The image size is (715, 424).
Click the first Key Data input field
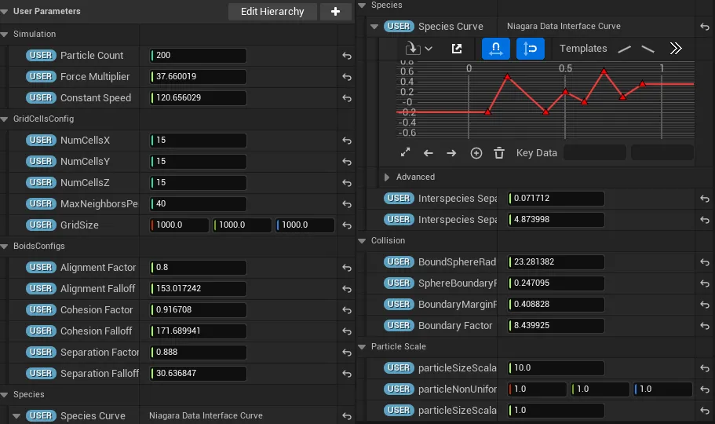point(595,152)
